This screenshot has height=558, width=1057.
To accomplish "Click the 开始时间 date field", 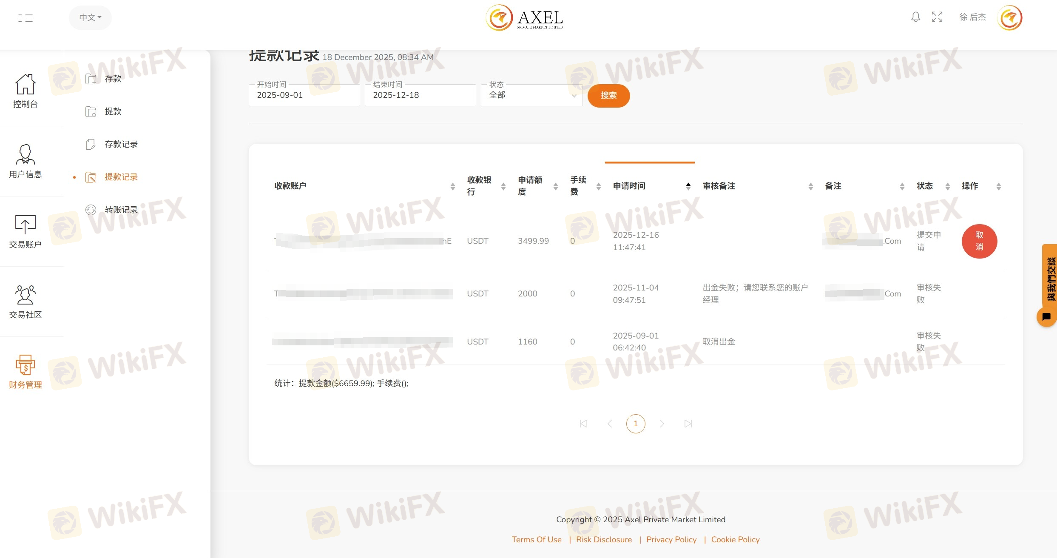I will click(304, 95).
